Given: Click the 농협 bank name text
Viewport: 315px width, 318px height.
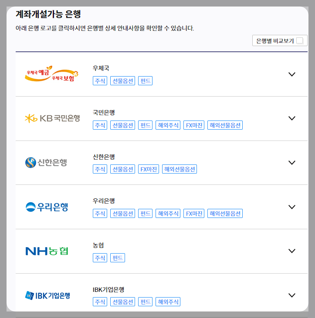Looking at the screenshot, I should pos(98,245).
